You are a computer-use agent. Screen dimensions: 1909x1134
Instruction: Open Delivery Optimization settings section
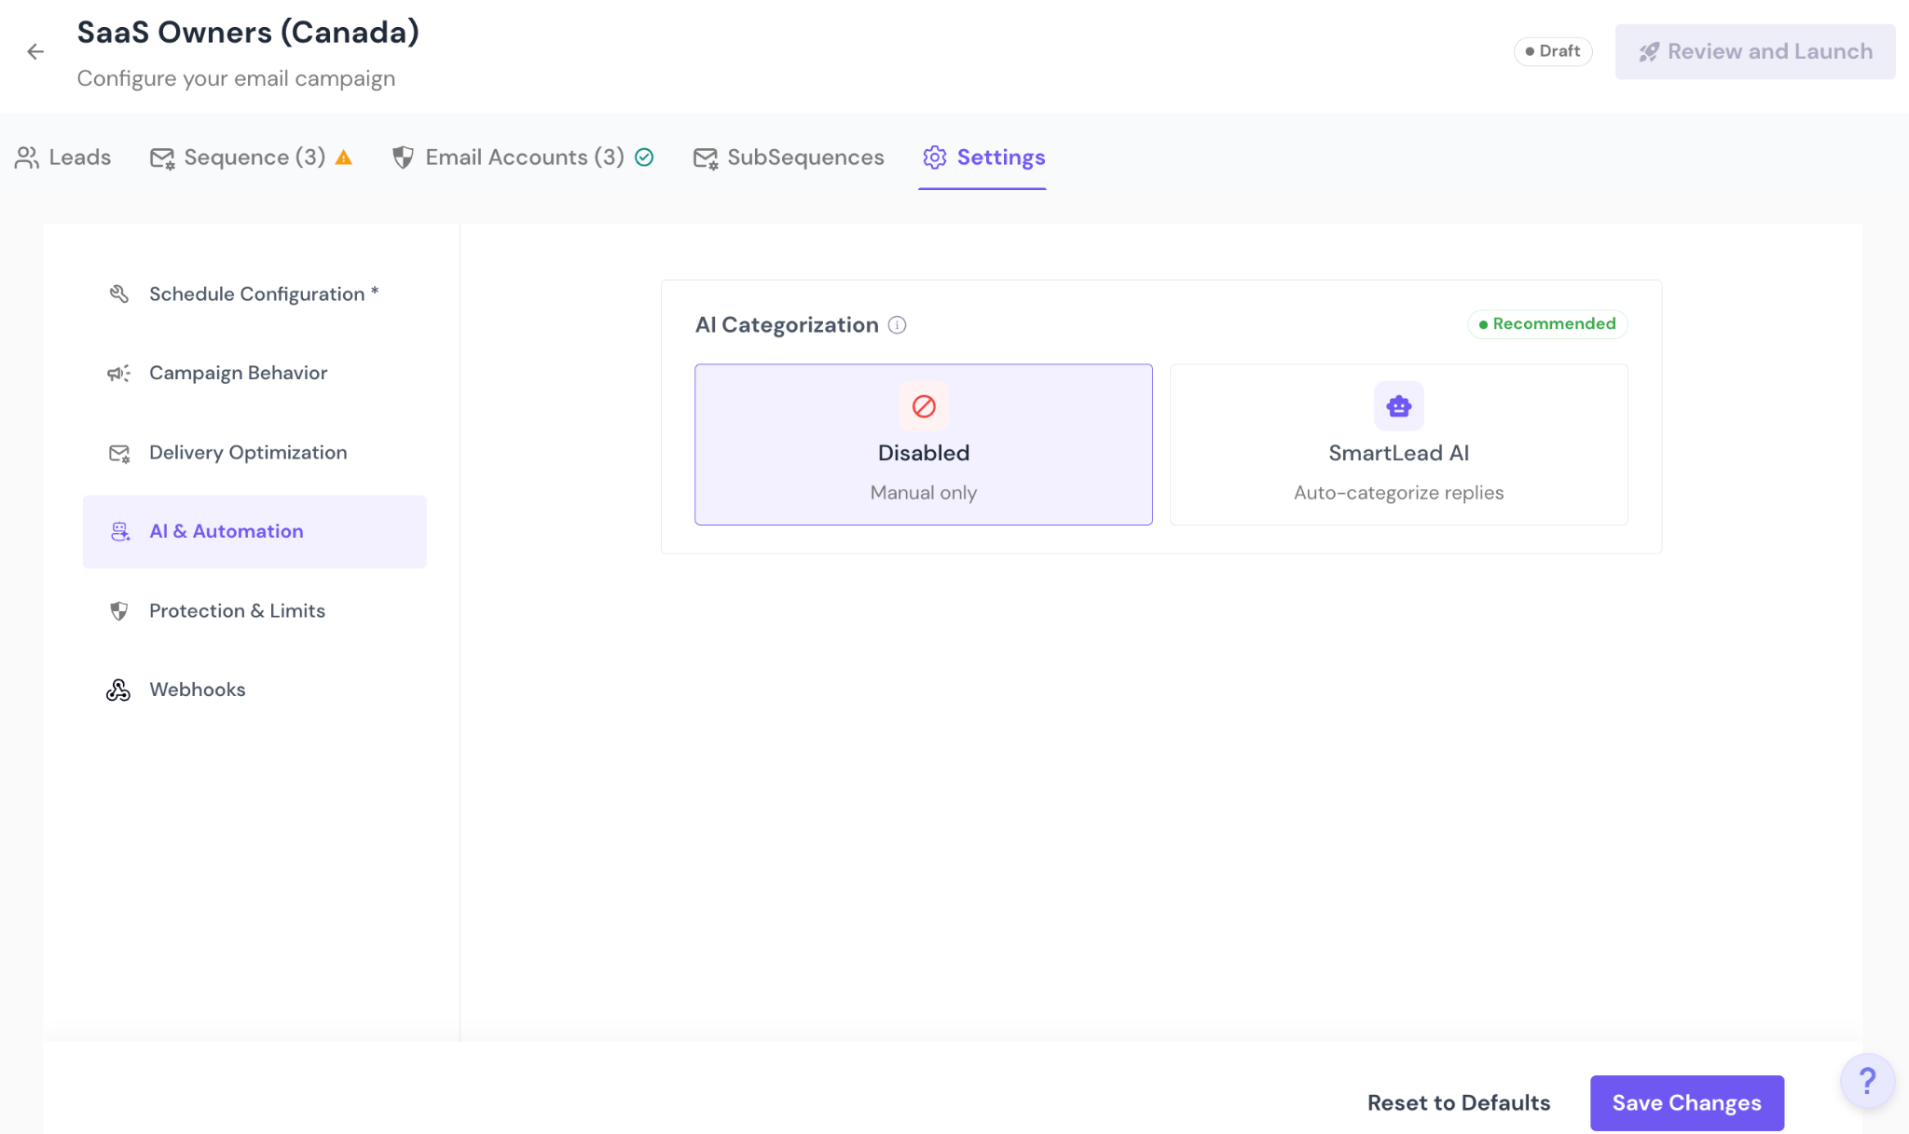247,453
